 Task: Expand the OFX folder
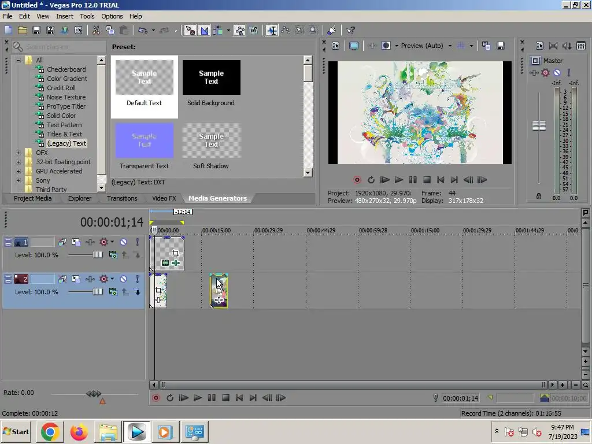18,153
